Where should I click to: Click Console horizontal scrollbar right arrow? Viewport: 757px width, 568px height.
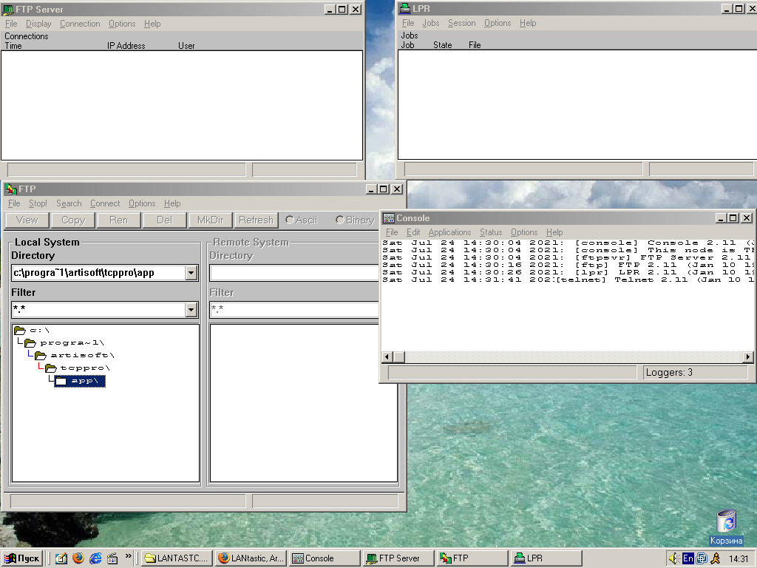pyautogui.click(x=747, y=357)
